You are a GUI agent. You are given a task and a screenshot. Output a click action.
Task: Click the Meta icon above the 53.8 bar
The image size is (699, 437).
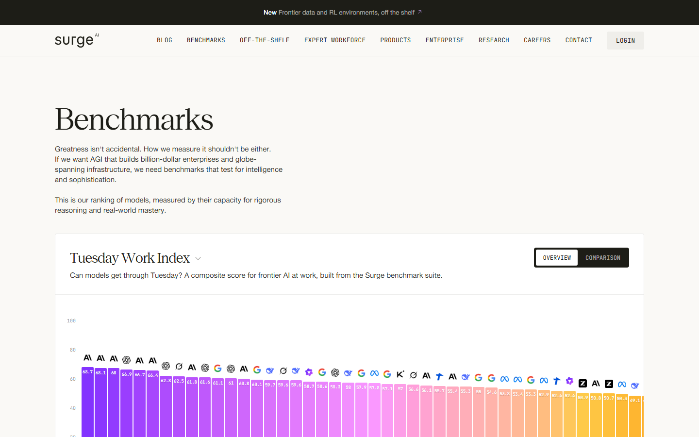(x=505, y=379)
